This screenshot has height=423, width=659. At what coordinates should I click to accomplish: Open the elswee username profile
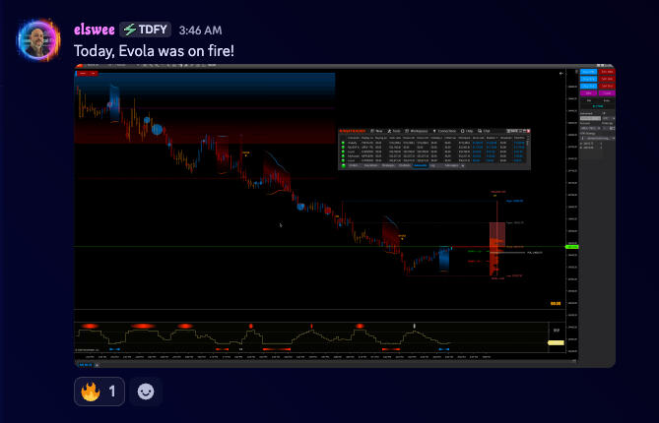pos(94,30)
